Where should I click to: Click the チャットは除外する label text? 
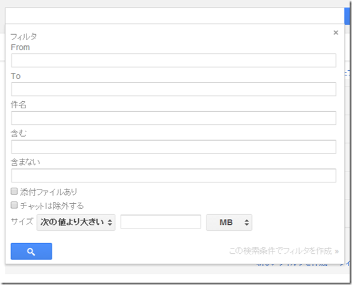tap(52, 206)
